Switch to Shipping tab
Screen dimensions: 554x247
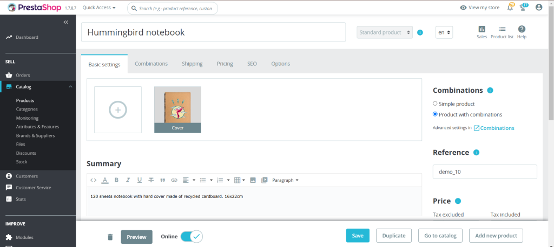[x=192, y=64]
